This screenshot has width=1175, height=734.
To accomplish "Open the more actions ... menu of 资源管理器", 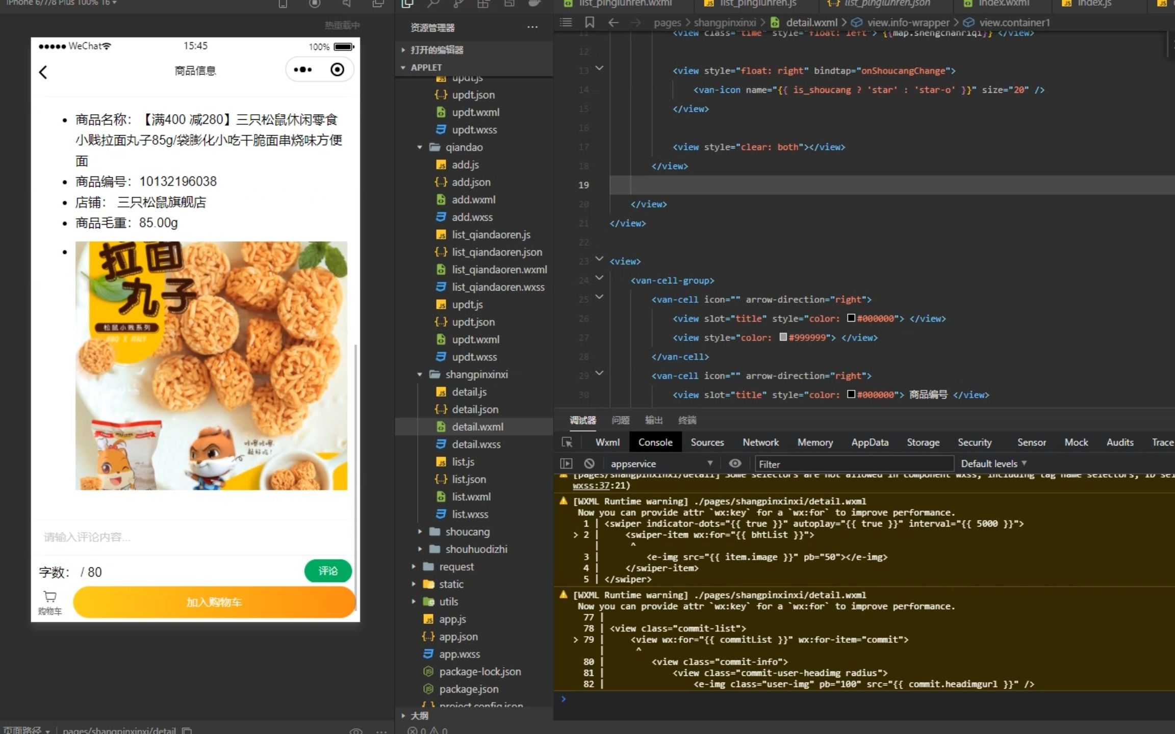I will click(x=533, y=27).
